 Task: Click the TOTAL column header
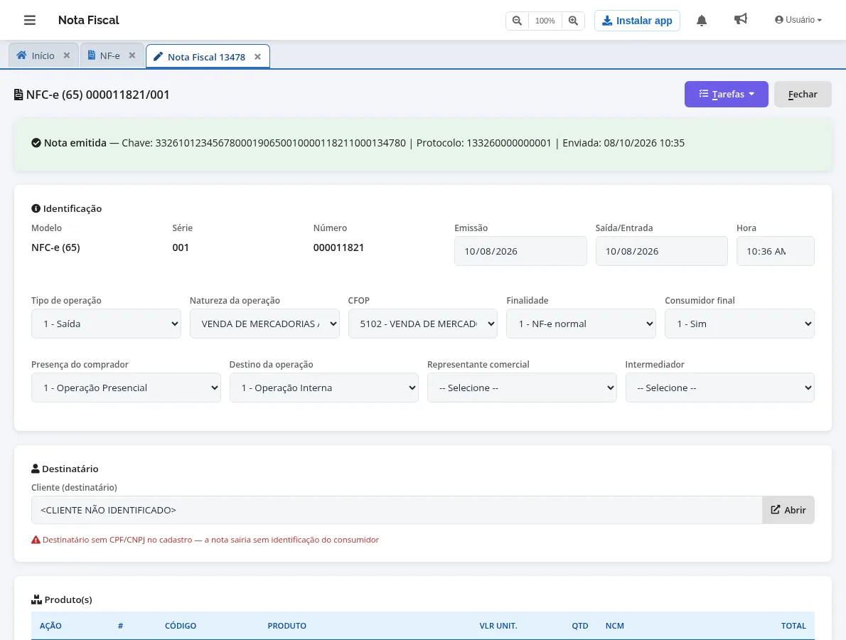[x=793, y=626]
